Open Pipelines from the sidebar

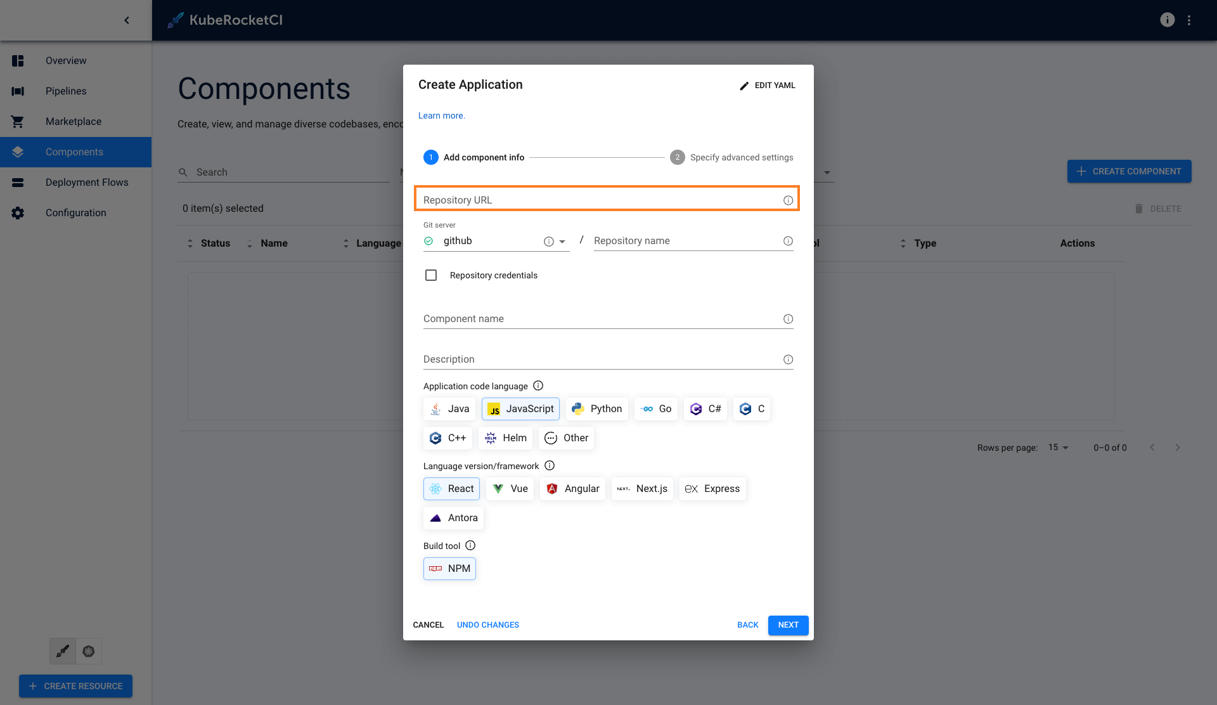(65, 91)
